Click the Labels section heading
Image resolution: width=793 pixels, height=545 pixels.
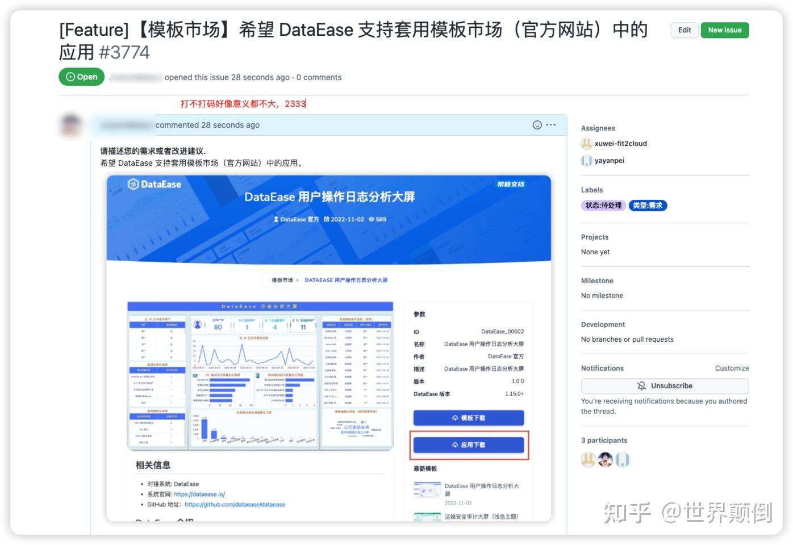coord(592,190)
